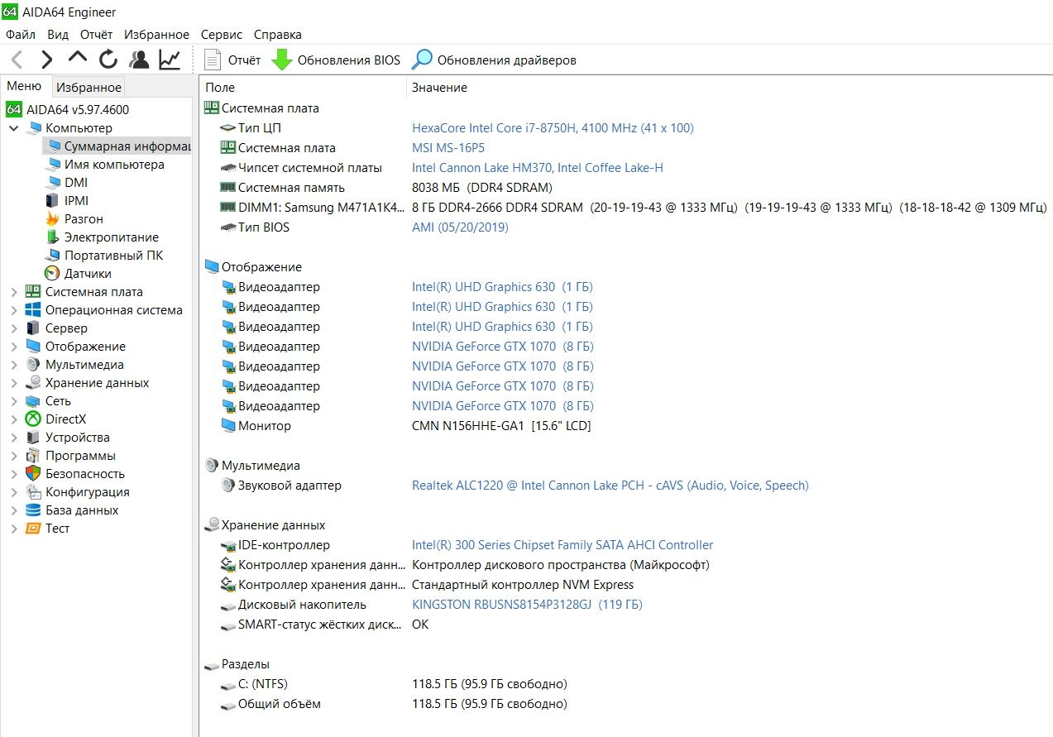Viewport: 1053px width, 737px height.
Task: Expand the Сервер tree node
Action: (14, 328)
